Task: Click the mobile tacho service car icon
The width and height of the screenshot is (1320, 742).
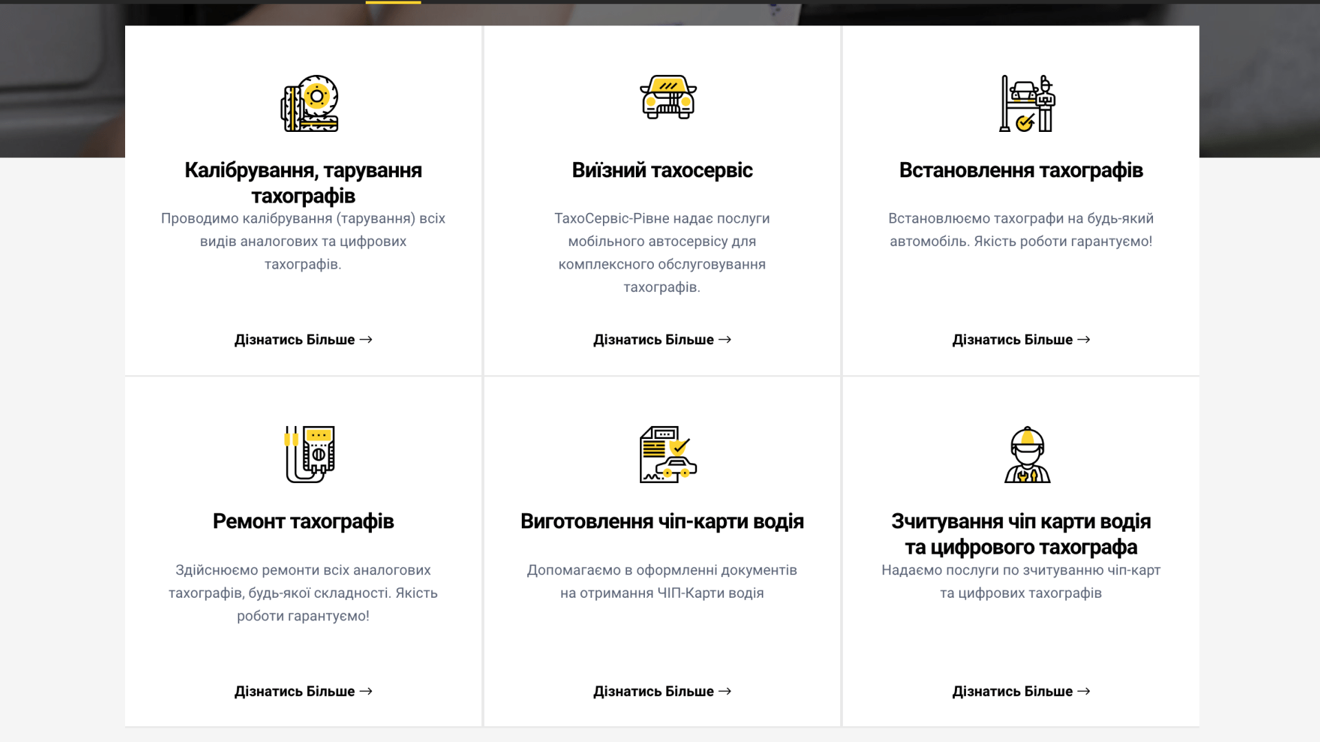Action: tap(668, 97)
